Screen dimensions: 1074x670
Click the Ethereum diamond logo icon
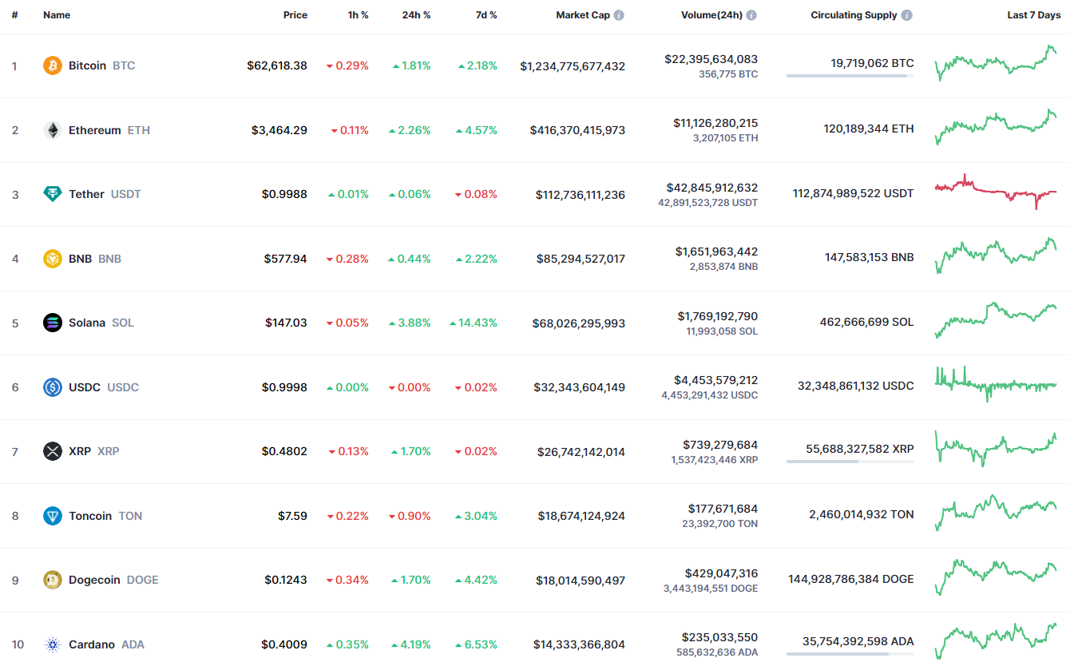[x=52, y=130]
